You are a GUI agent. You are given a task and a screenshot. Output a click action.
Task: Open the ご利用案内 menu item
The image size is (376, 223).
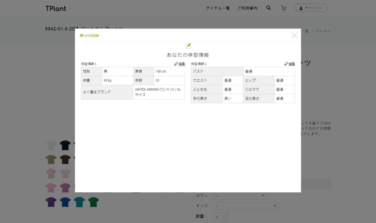[x=247, y=8]
